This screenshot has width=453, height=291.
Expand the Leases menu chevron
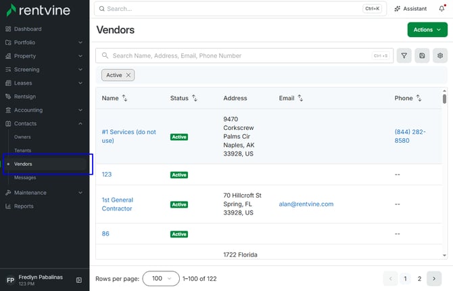click(x=80, y=83)
